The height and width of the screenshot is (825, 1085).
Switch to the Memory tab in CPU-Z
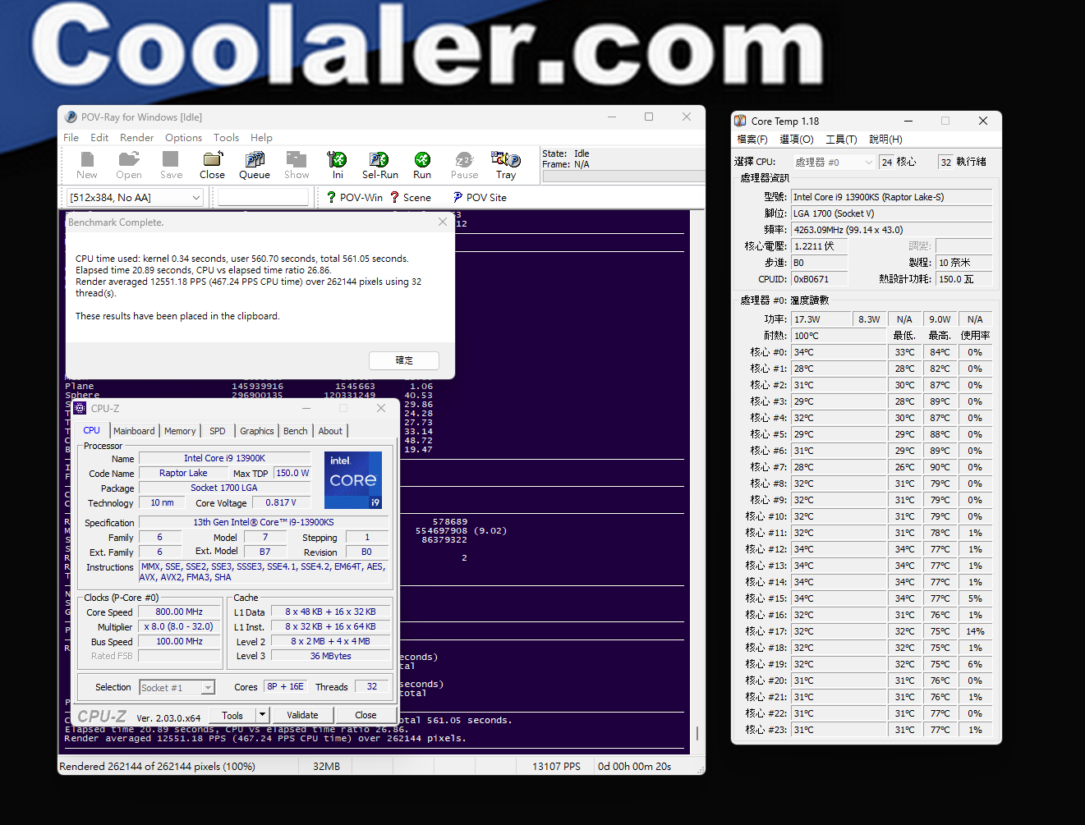click(x=180, y=431)
